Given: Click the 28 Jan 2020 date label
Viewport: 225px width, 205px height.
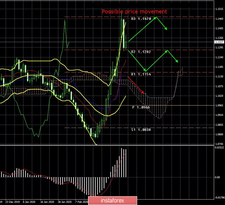Looking at the screenshot, I should [x=65, y=202].
